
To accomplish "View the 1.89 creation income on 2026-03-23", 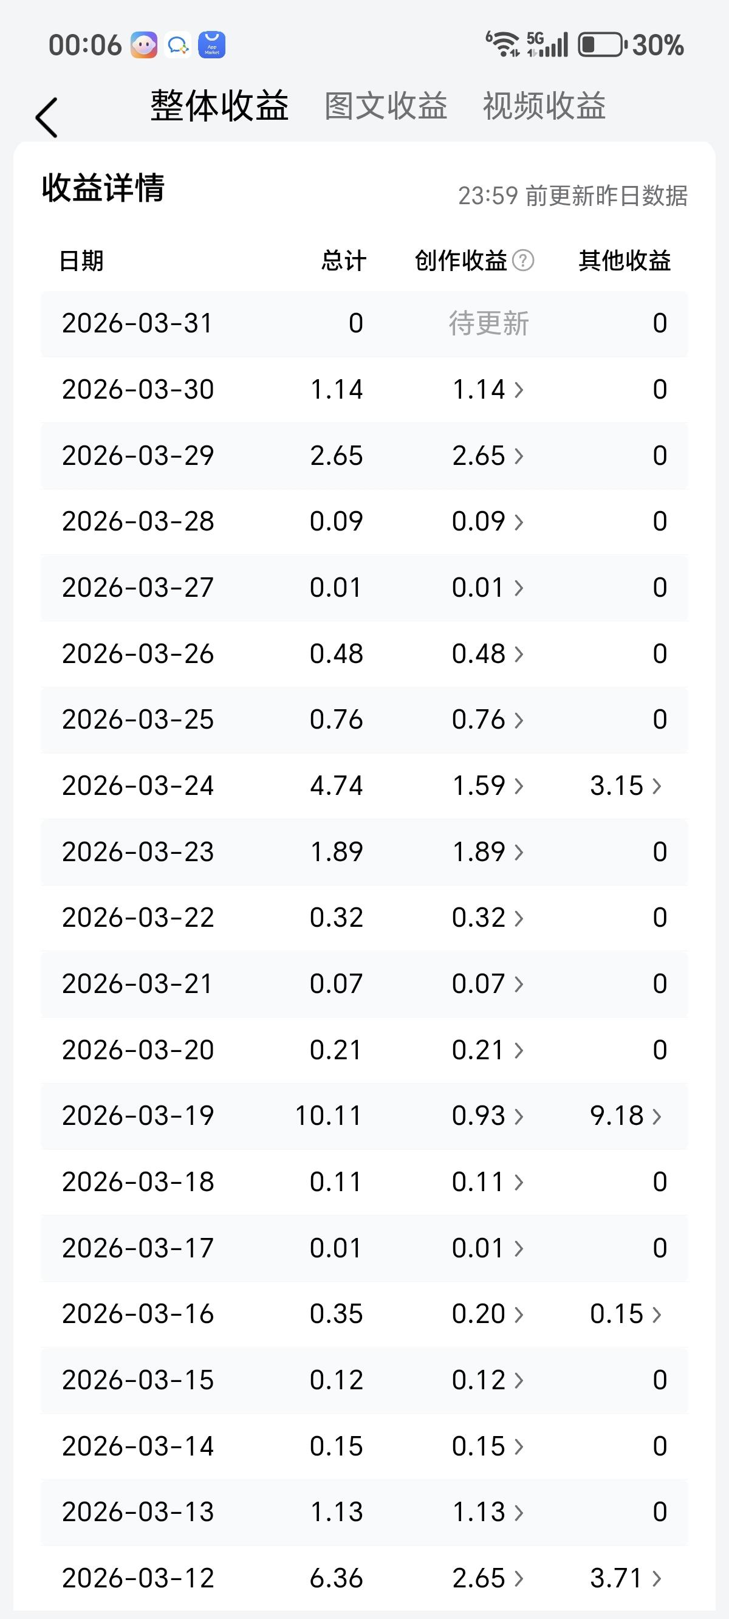I will pyautogui.click(x=488, y=851).
